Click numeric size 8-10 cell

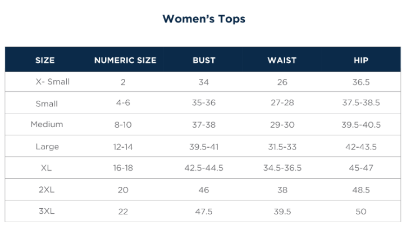coord(123,125)
